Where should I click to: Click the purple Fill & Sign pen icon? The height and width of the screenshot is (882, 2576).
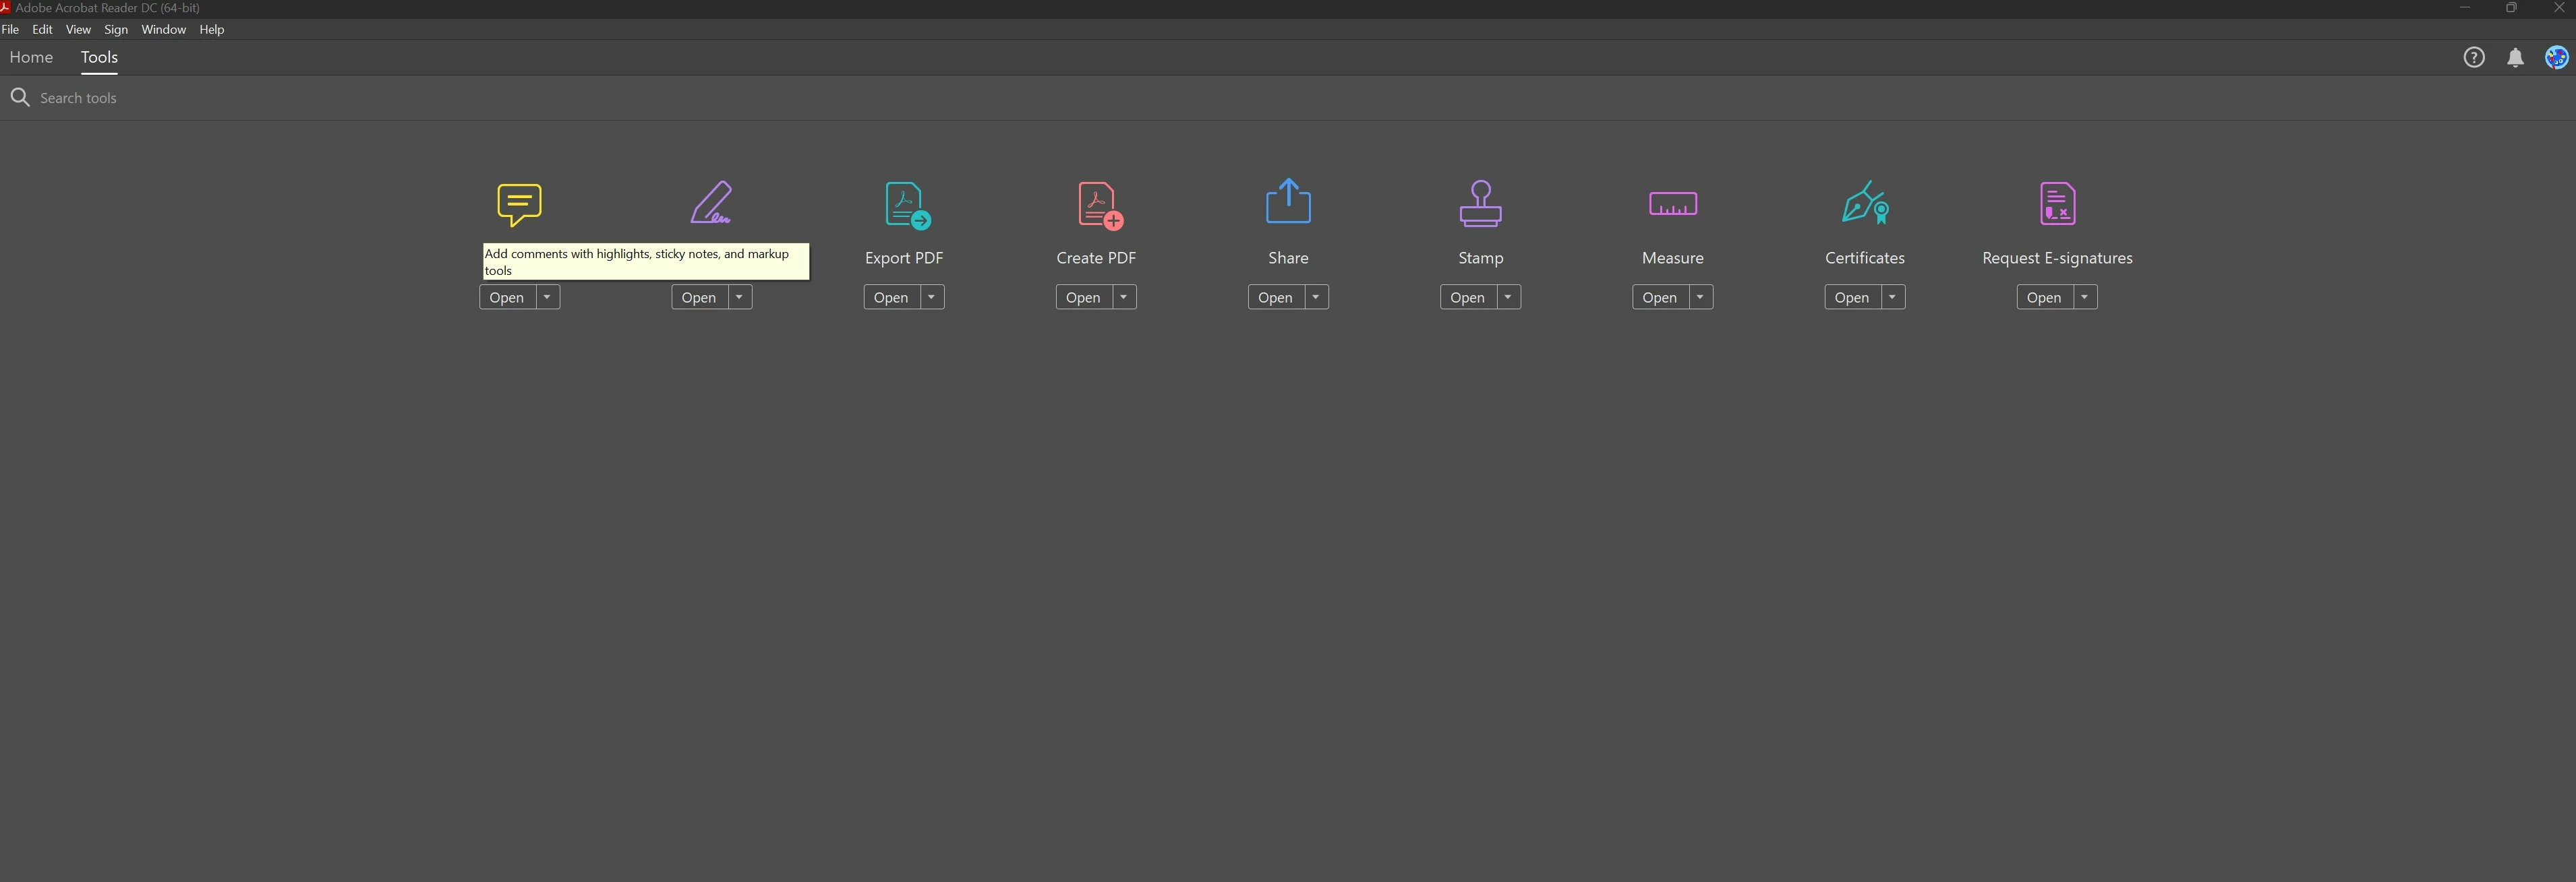tap(711, 203)
